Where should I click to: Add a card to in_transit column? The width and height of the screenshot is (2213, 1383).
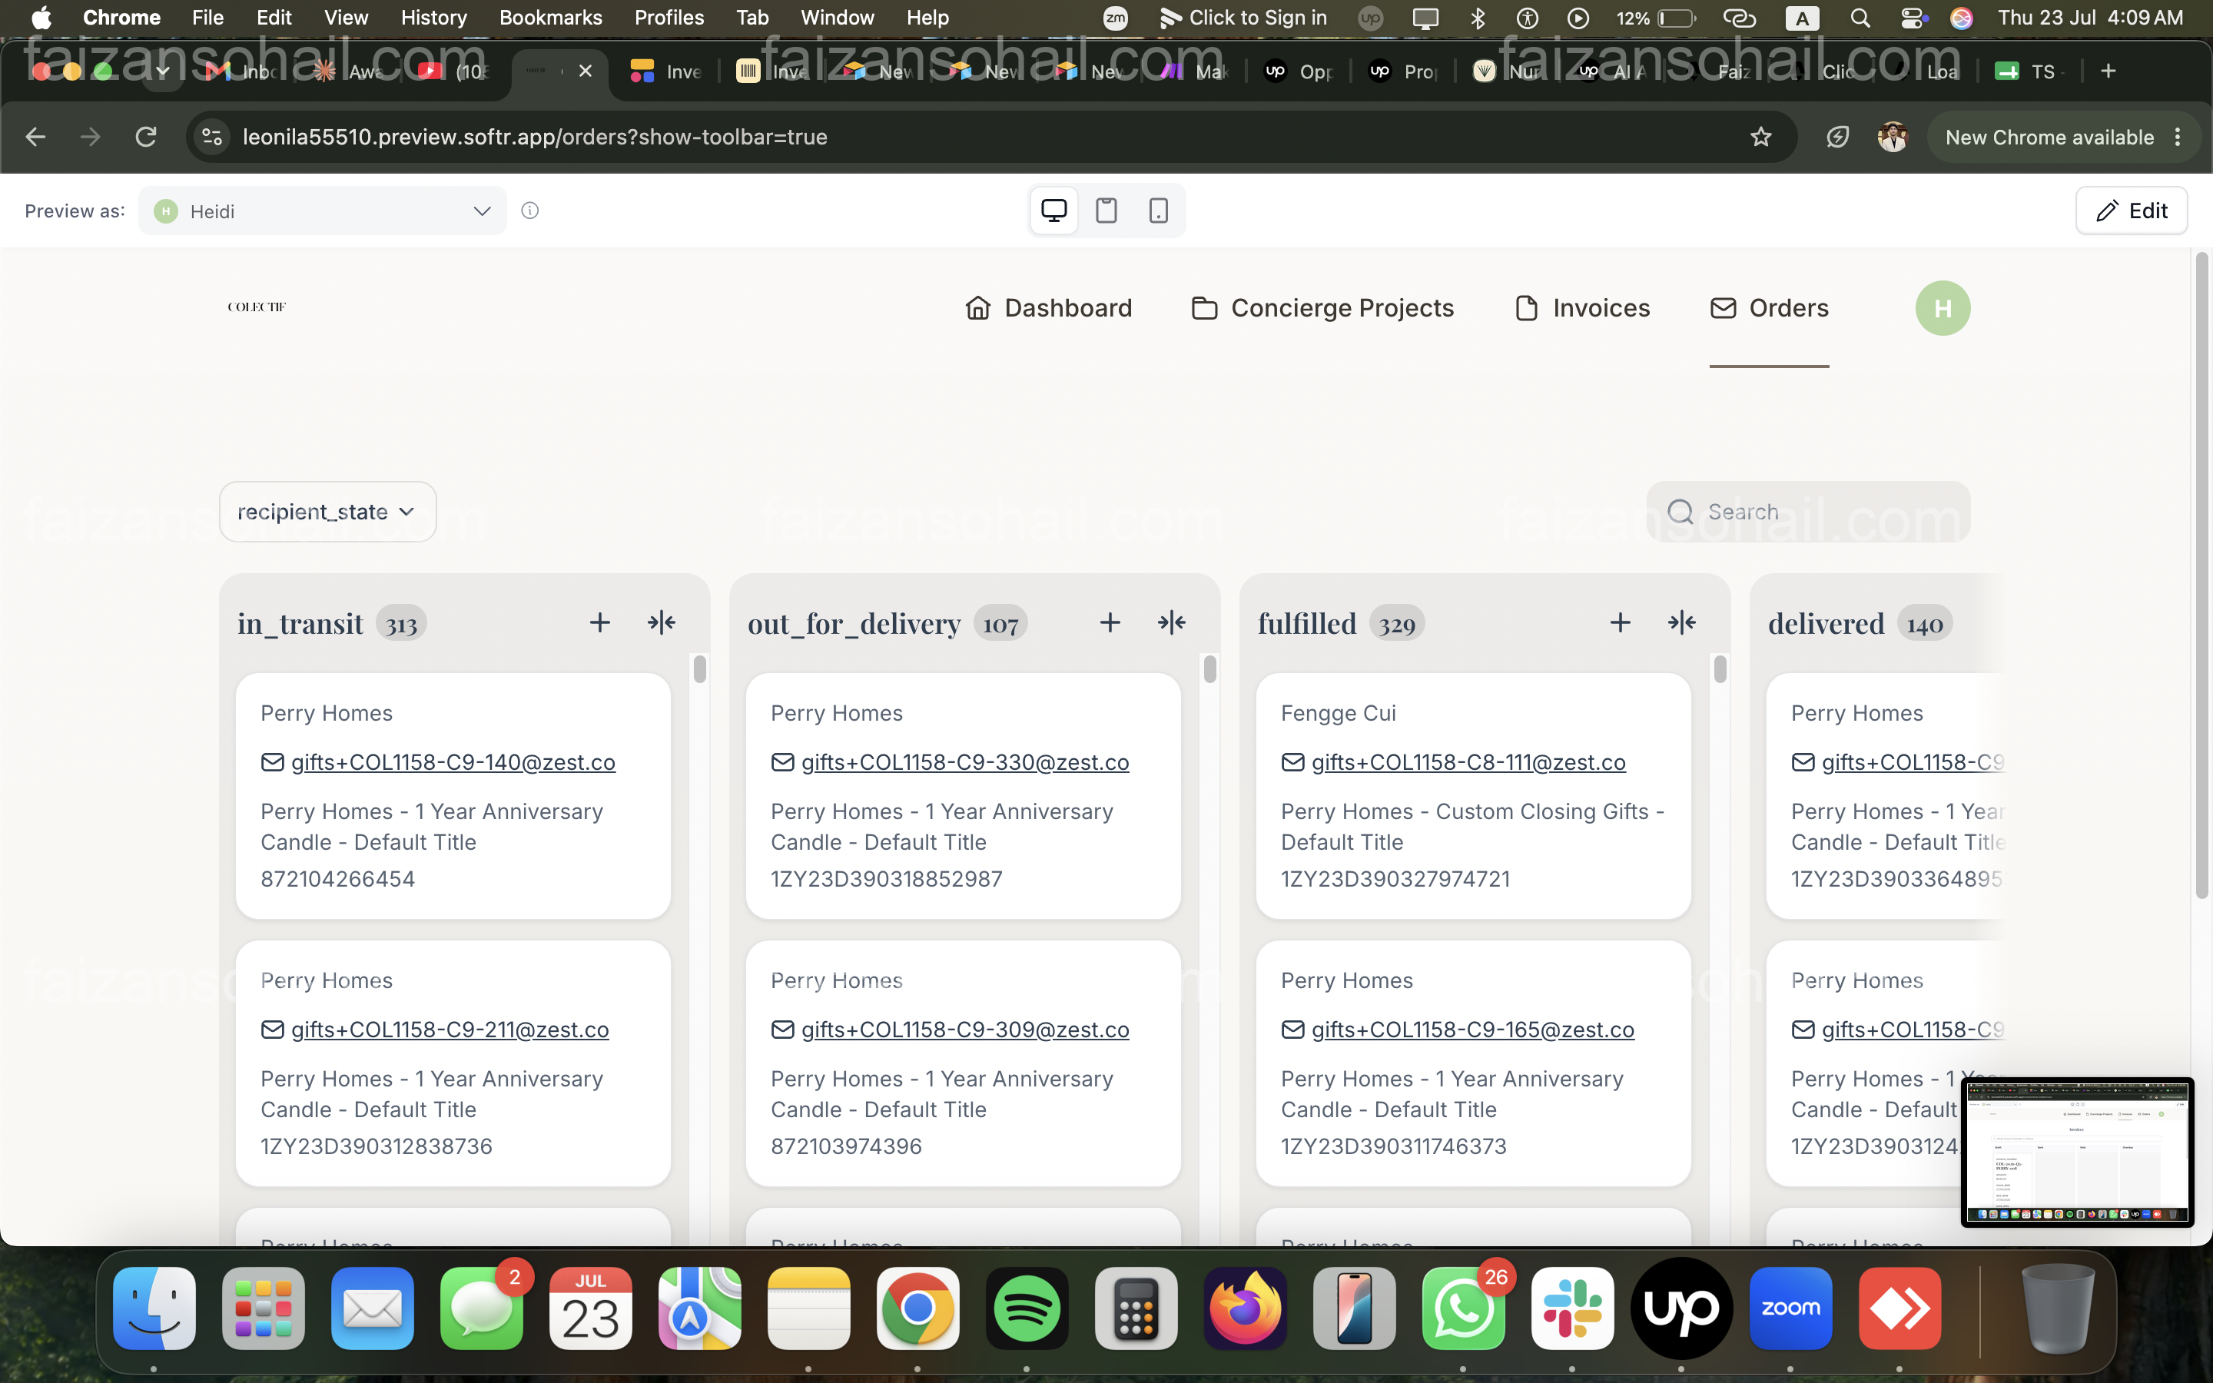pos(600,623)
